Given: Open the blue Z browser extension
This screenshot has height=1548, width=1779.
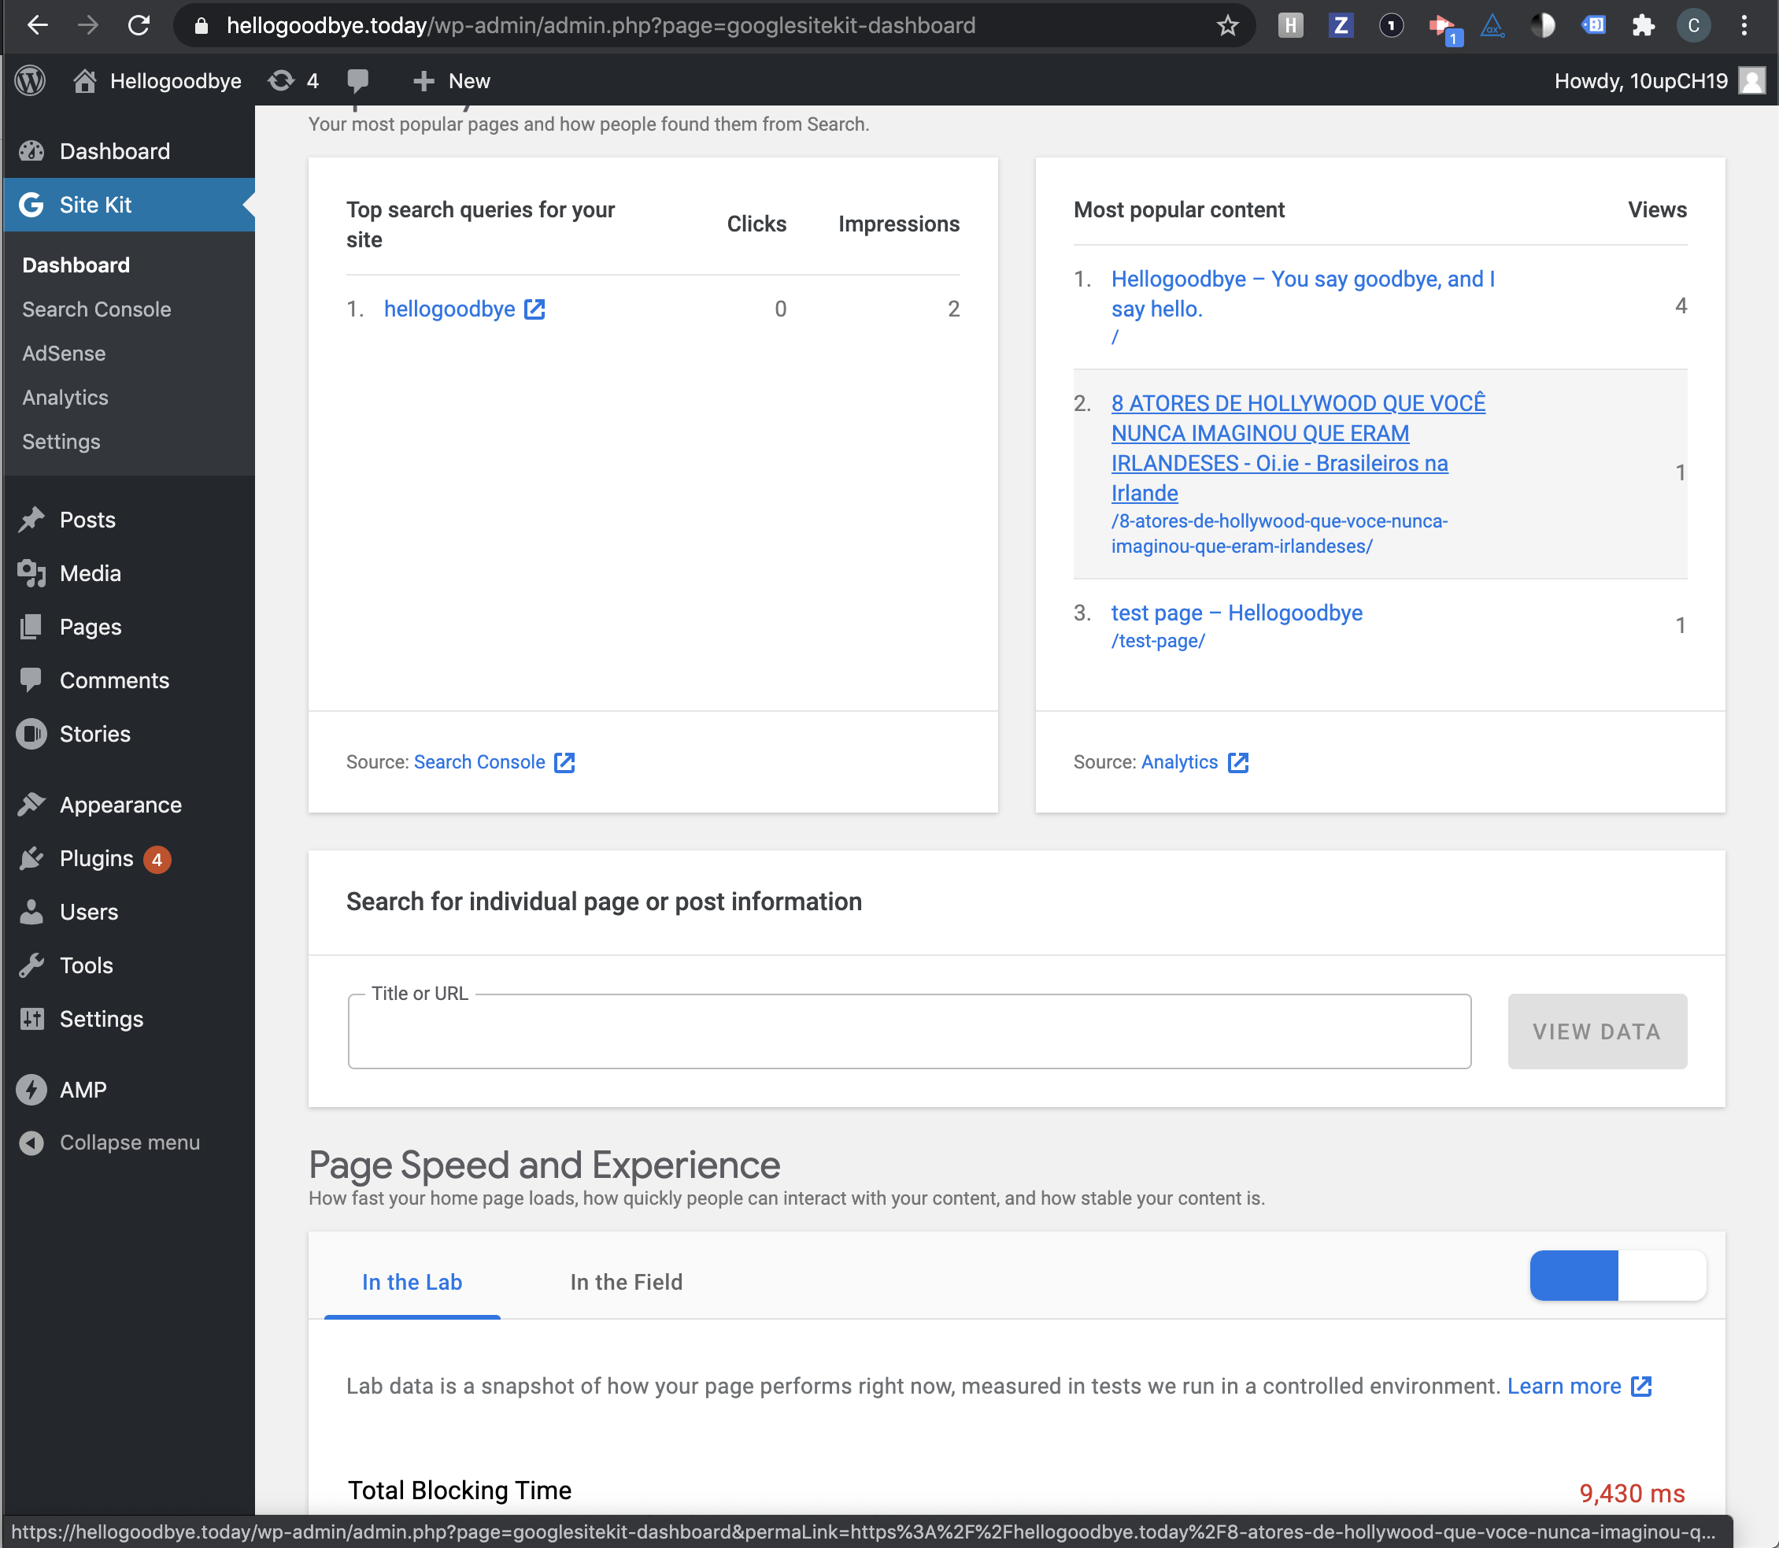Looking at the screenshot, I should (x=1341, y=26).
